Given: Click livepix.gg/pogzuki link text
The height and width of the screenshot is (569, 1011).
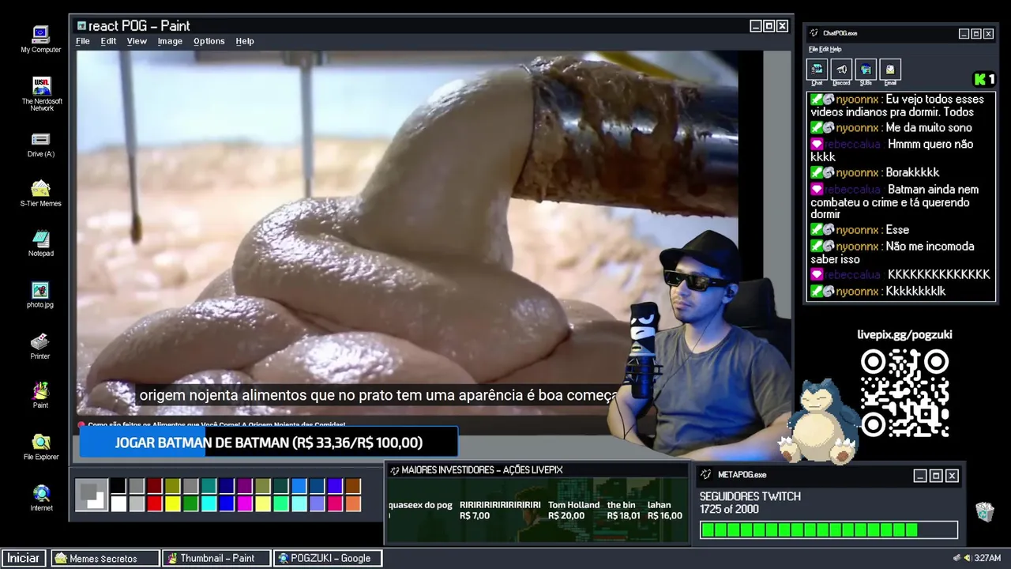Looking at the screenshot, I should point(904,334).
